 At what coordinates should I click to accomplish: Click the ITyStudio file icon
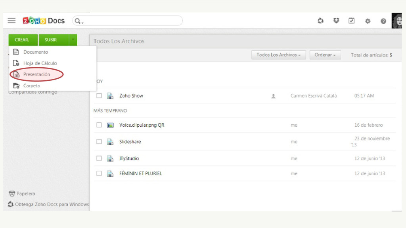(110, 158)
